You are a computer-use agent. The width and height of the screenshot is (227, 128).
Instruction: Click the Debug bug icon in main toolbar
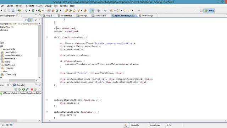(x=26, y=11)
